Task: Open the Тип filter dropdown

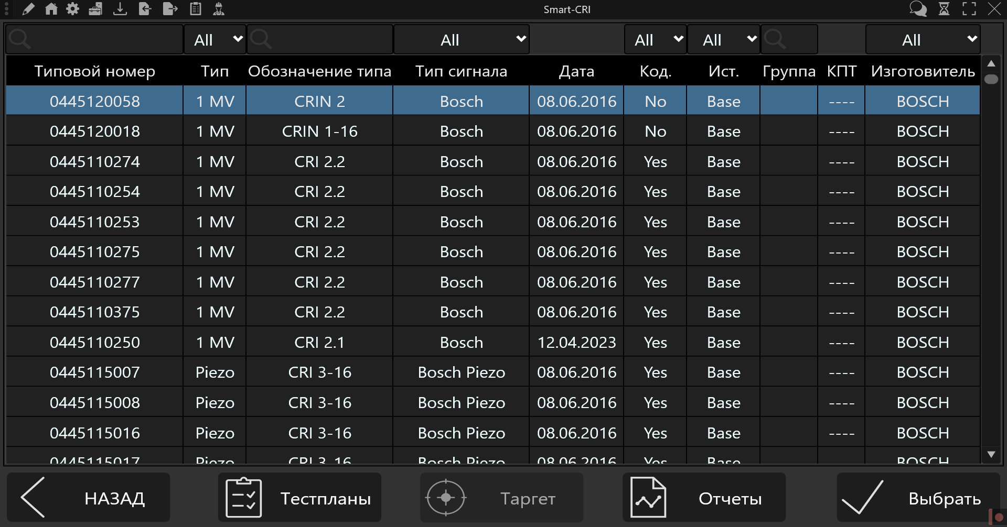Action: 215,40
